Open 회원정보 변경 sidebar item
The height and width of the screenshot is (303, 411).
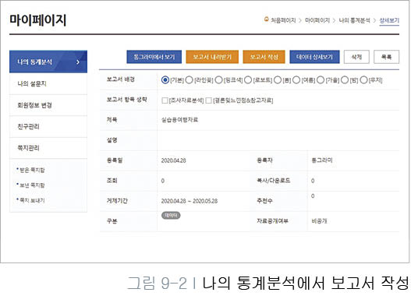click(48, 105)
